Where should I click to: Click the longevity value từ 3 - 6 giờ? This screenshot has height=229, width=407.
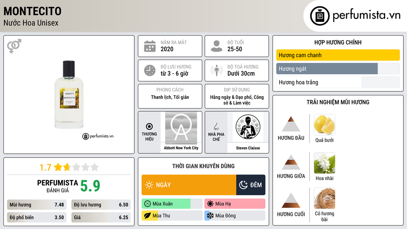click(x=174, y=74)
